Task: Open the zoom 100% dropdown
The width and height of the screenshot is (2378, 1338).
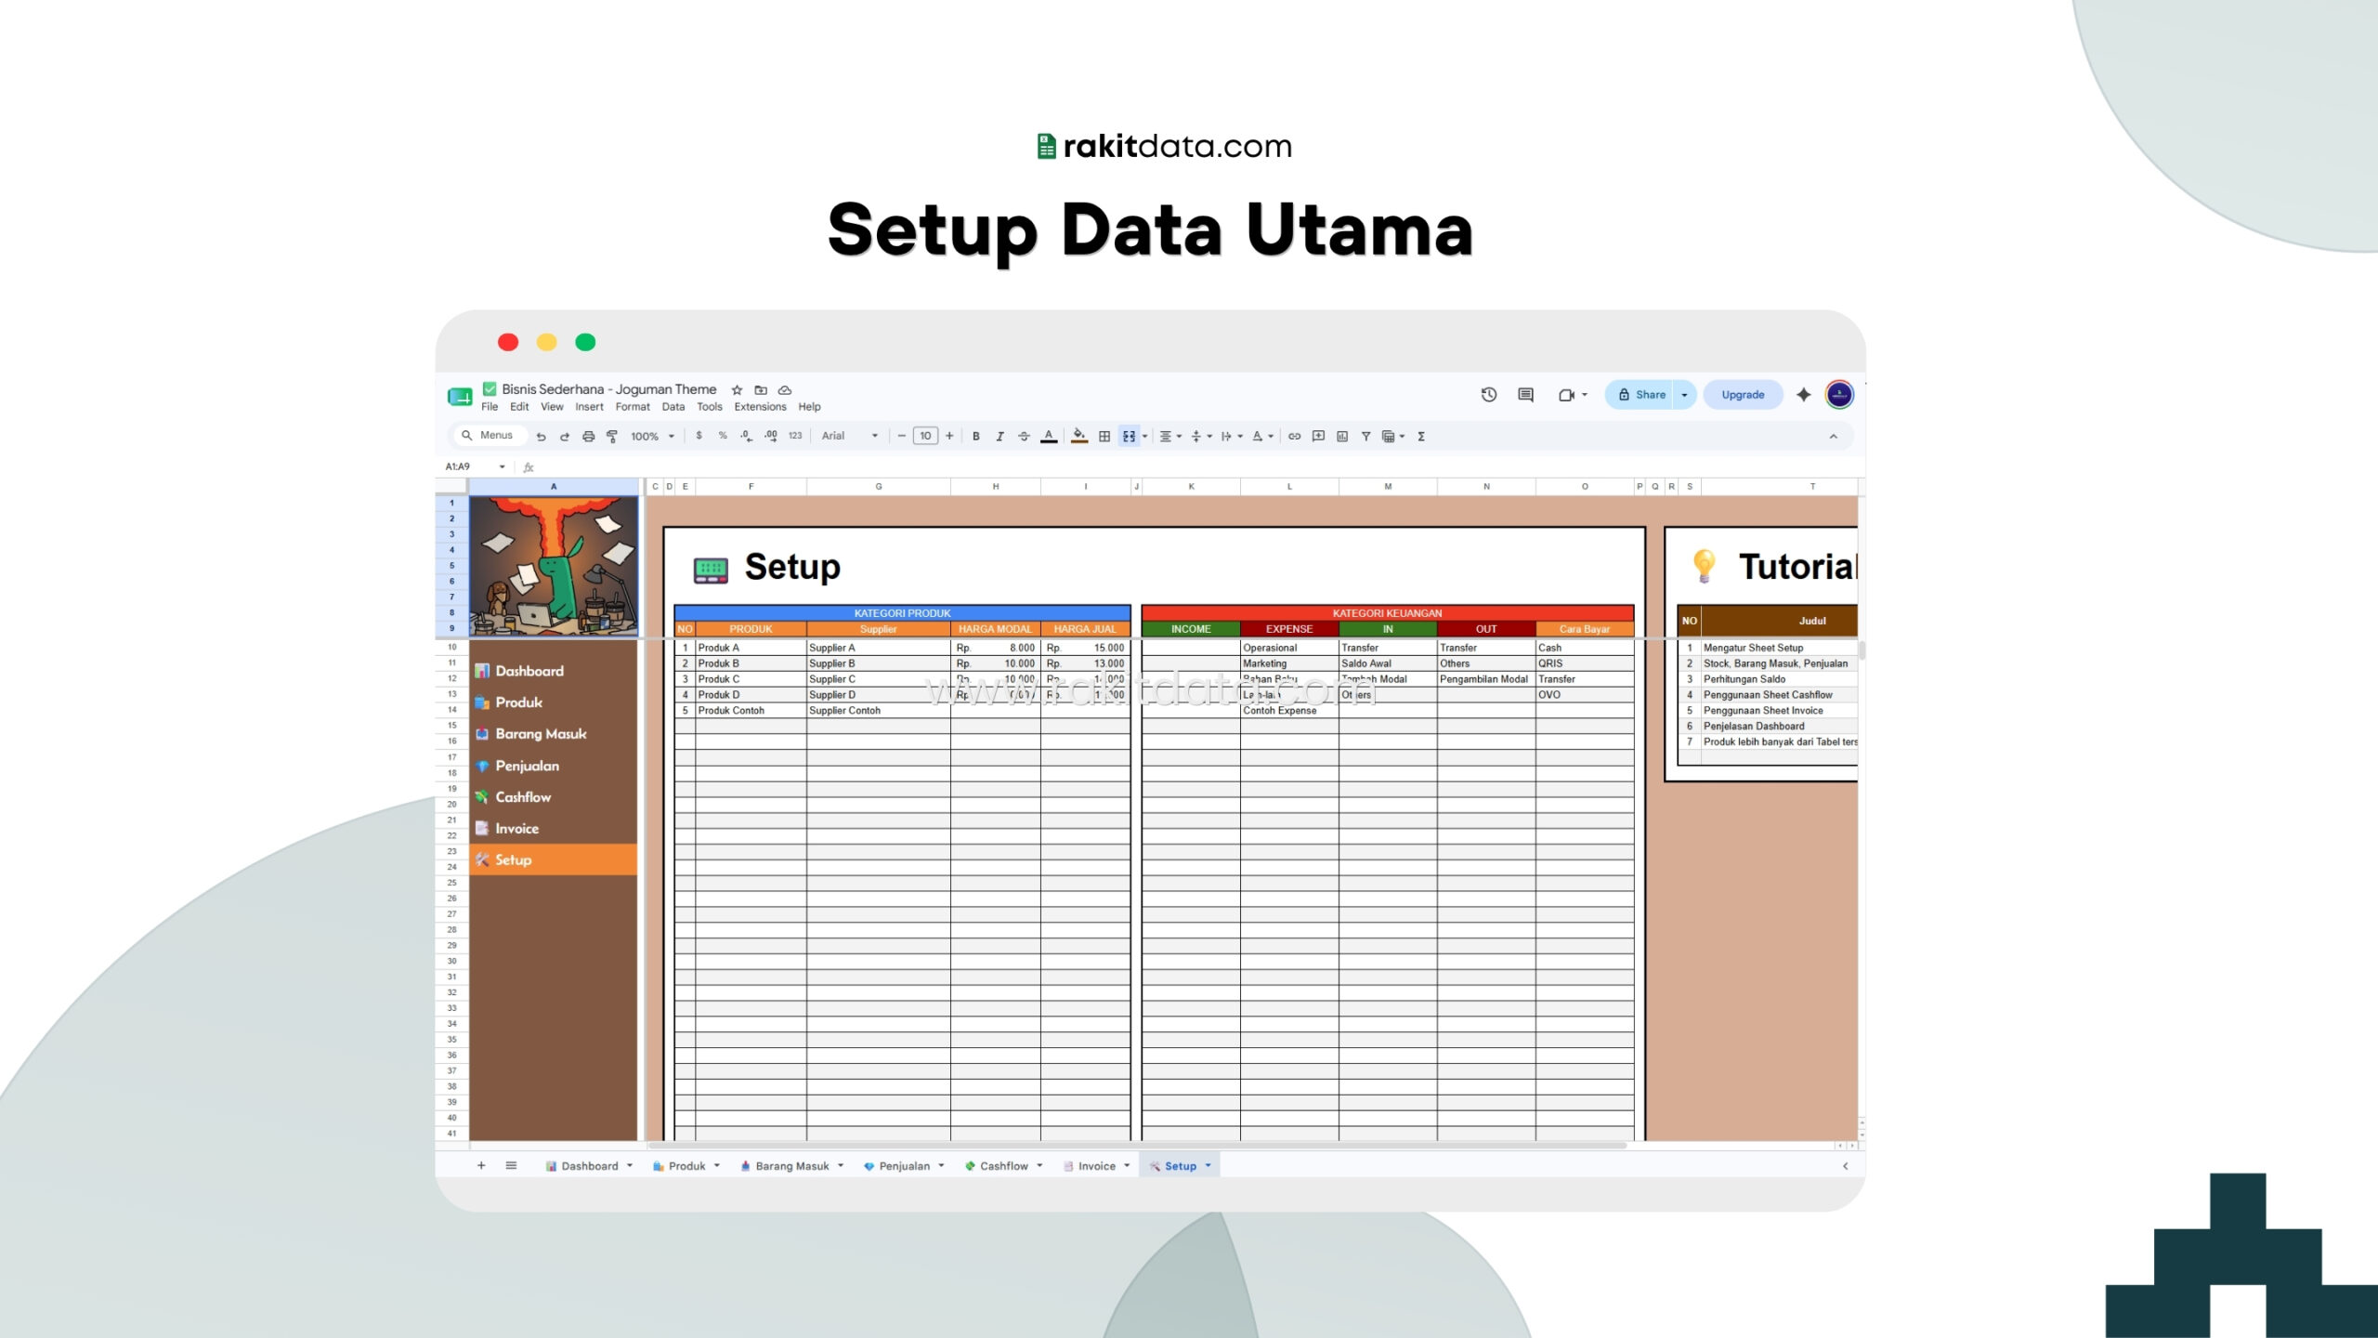Action: coord(652,436)
